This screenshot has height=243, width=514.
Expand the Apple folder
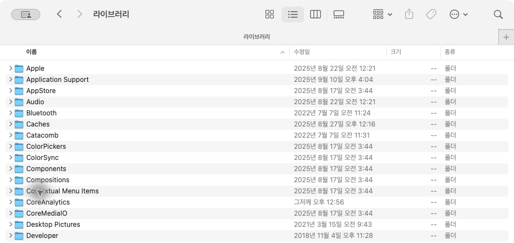click(11, 69)
